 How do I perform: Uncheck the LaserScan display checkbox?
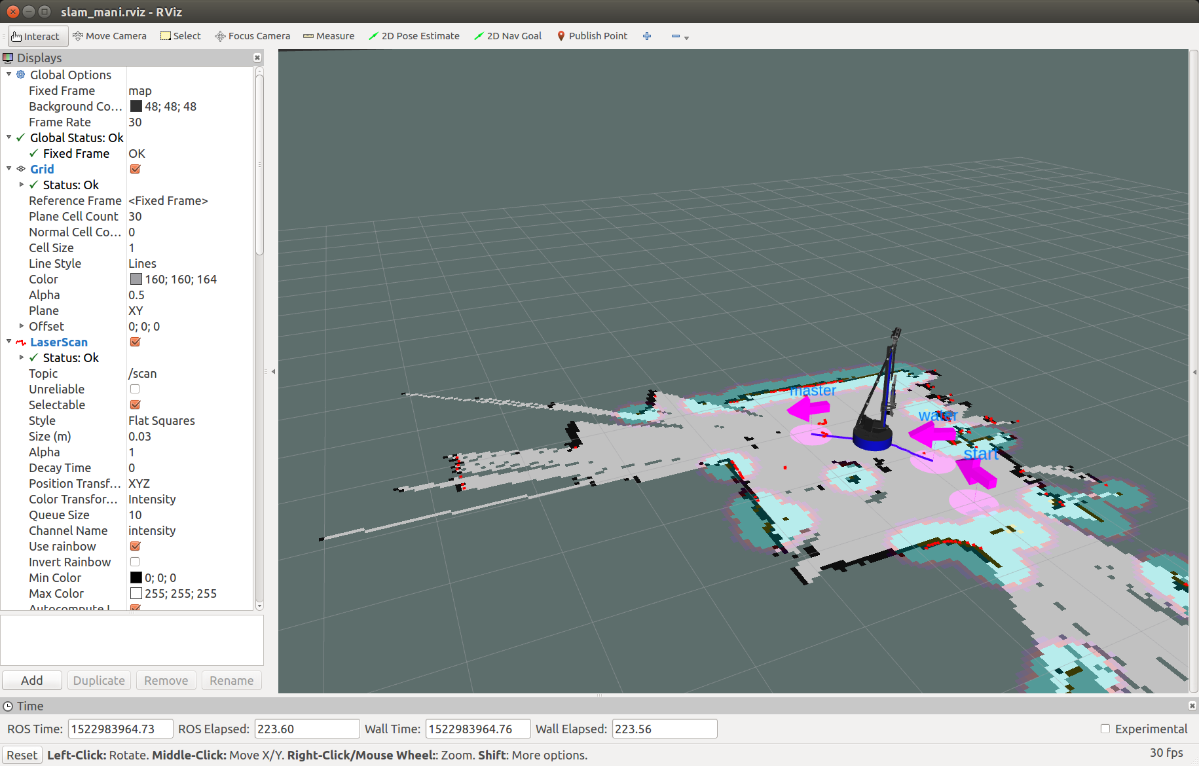coord(136,342)
